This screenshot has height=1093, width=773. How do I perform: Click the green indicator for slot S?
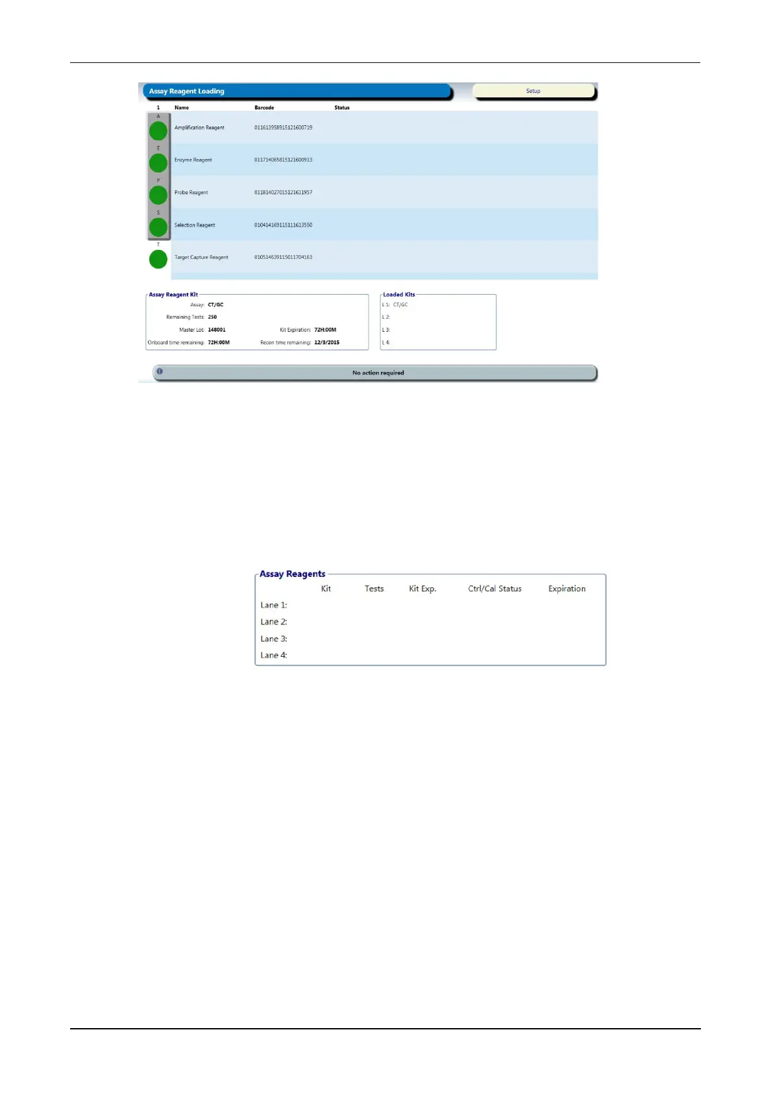coord(158,227)
